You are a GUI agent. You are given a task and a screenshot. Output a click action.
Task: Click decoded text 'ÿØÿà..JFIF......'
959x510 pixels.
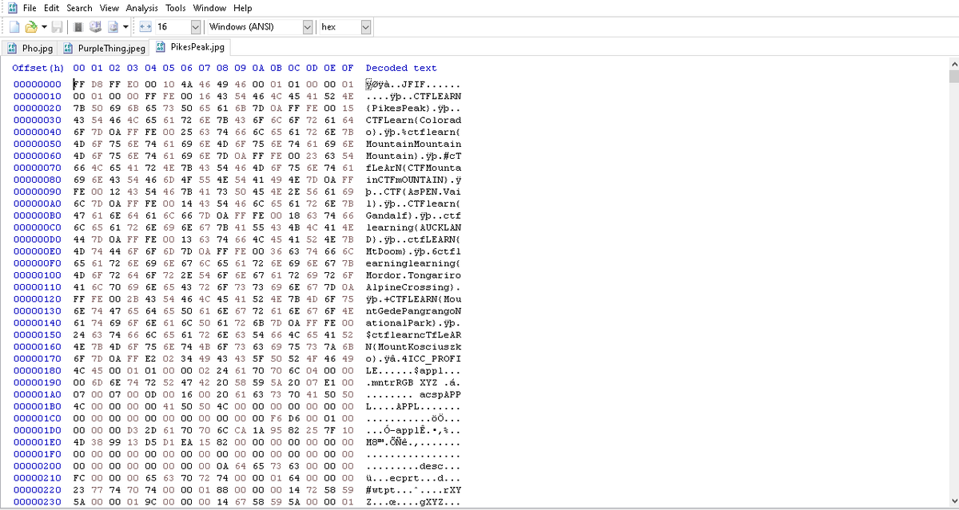(413, 84)
